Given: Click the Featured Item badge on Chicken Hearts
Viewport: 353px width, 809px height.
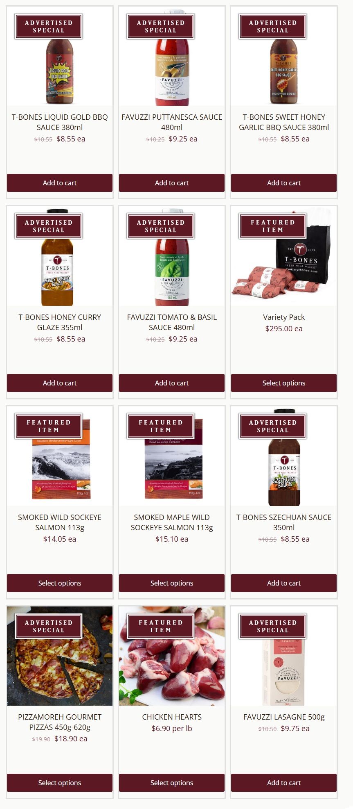Looking at the screenshot, I should point(161,626).
